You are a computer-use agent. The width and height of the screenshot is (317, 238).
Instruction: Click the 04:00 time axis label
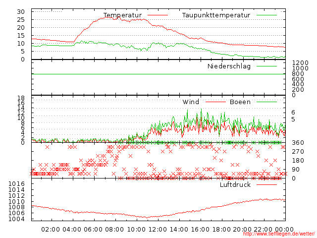72,230
